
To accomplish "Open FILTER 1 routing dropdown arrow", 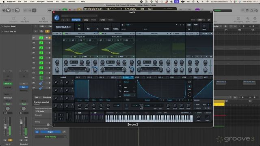I will (198, 34).
